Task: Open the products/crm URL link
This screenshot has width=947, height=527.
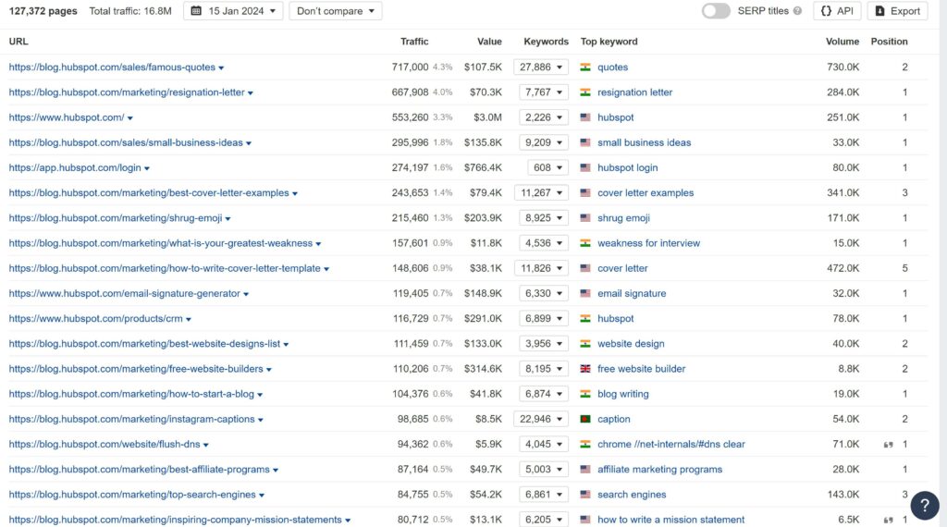Action: pyautogui.click(x=95, y=319)
